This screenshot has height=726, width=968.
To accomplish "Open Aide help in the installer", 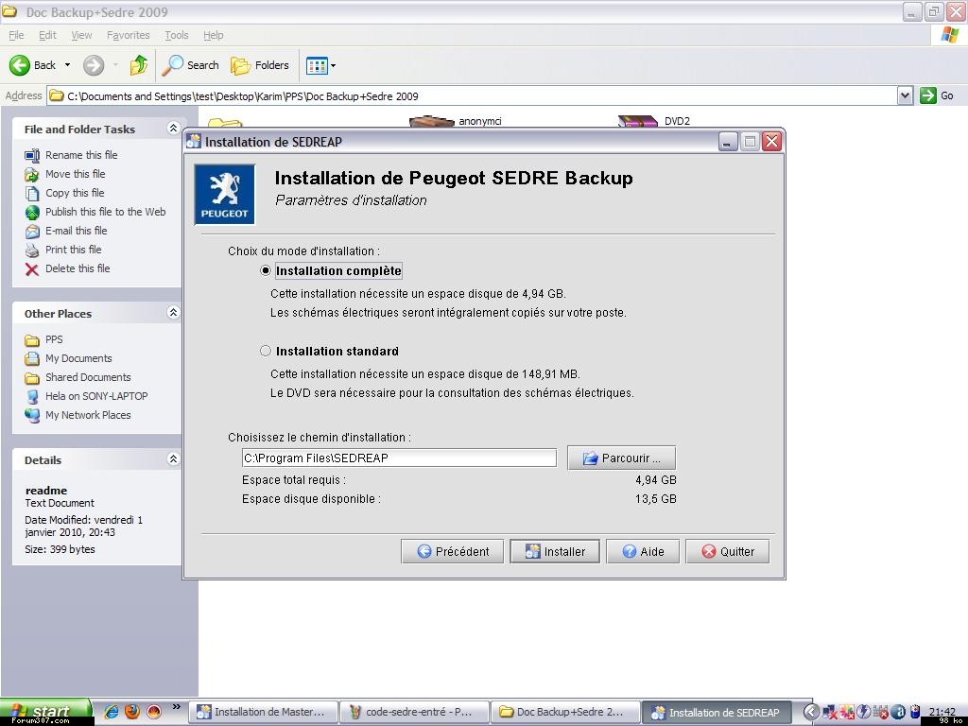I will 643,551.
